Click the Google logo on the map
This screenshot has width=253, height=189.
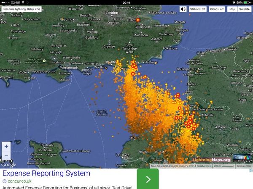8,165
